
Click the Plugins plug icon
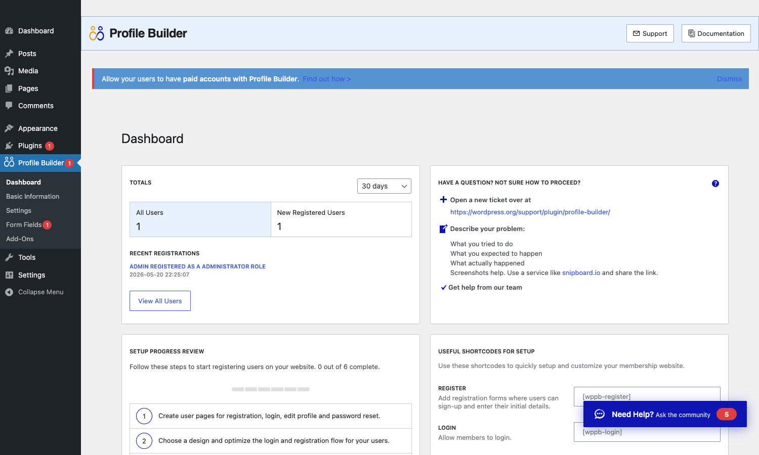pos(9,146)
